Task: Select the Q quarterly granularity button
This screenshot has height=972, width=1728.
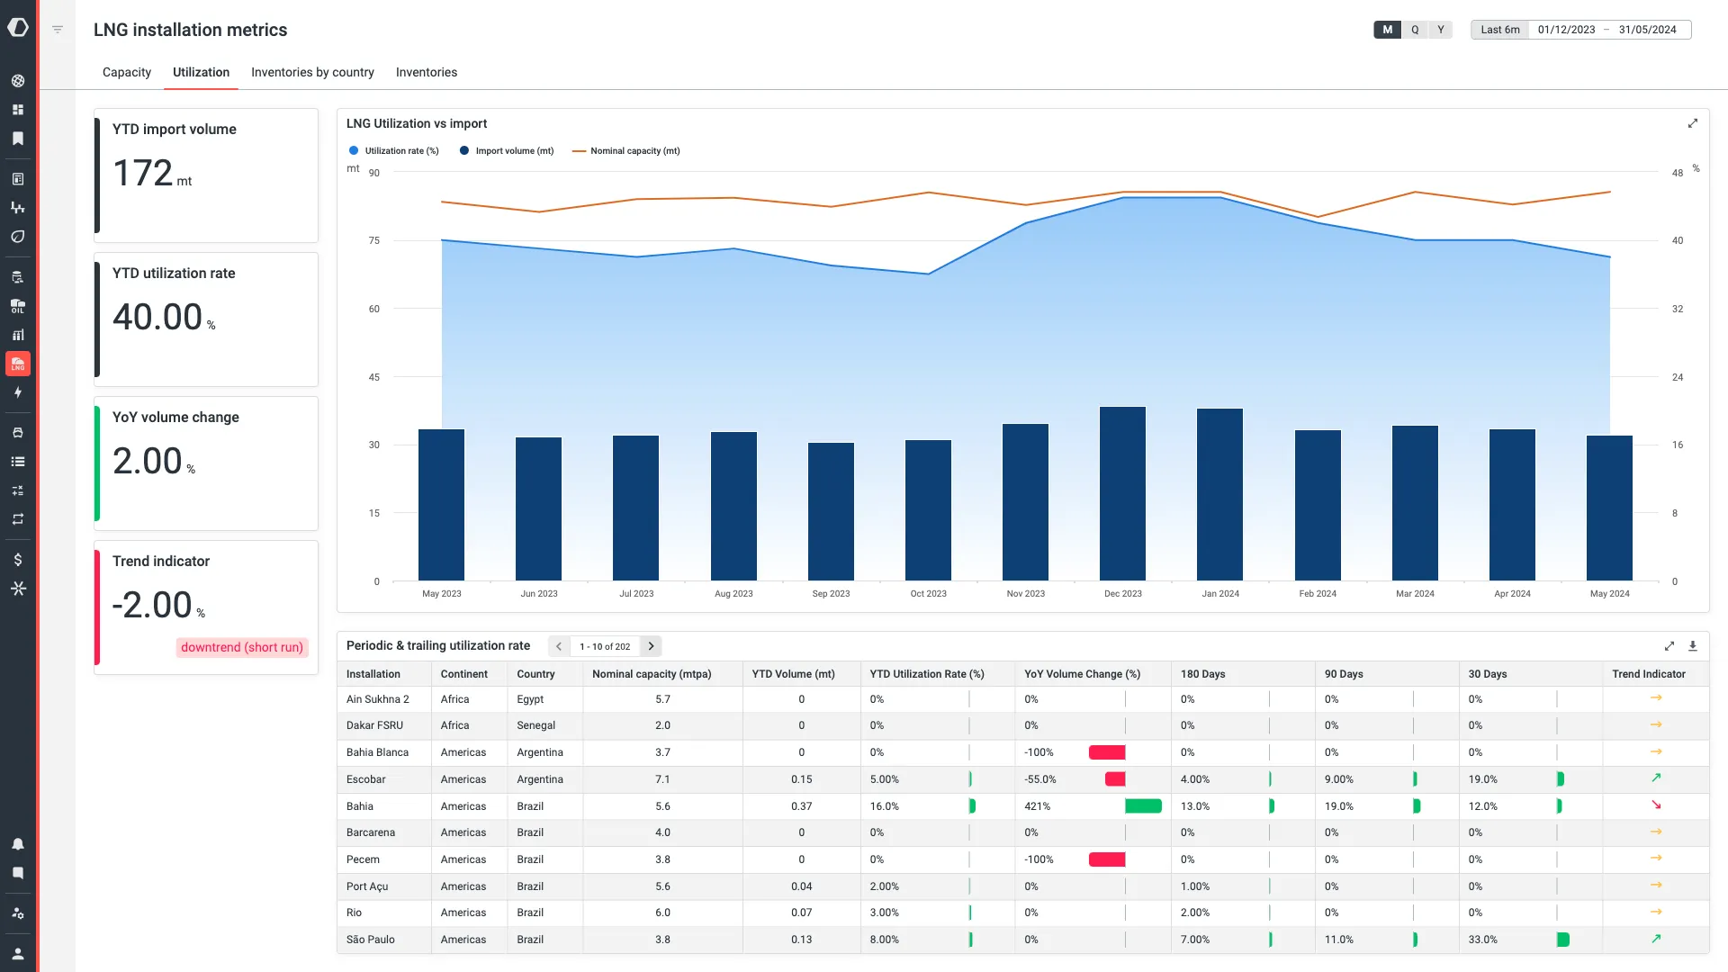Action: (x=1414, y=29)
